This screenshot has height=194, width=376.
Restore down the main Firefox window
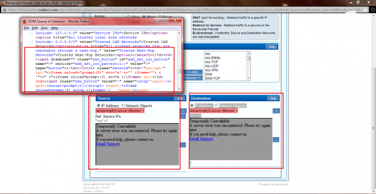click(358, 2)
